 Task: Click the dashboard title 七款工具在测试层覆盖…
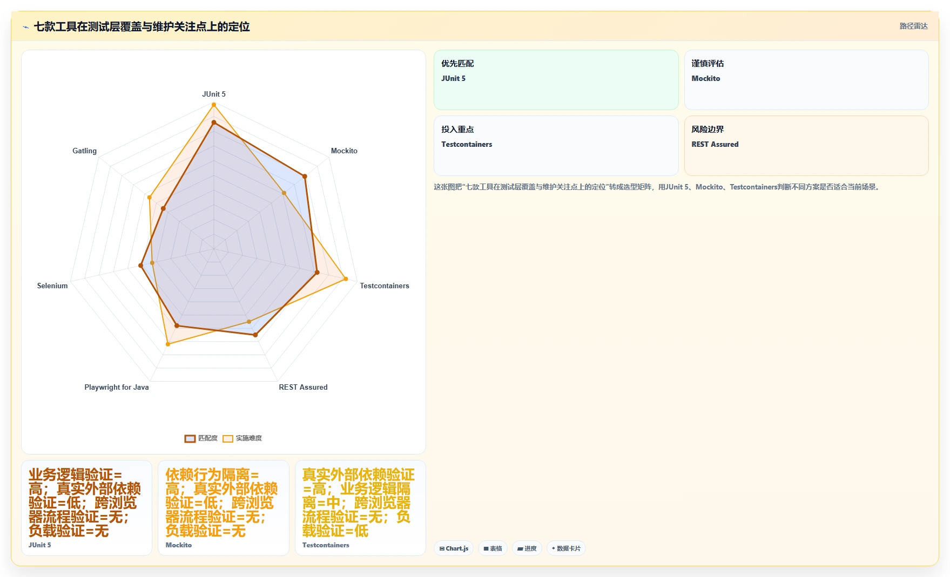(142, 26)
